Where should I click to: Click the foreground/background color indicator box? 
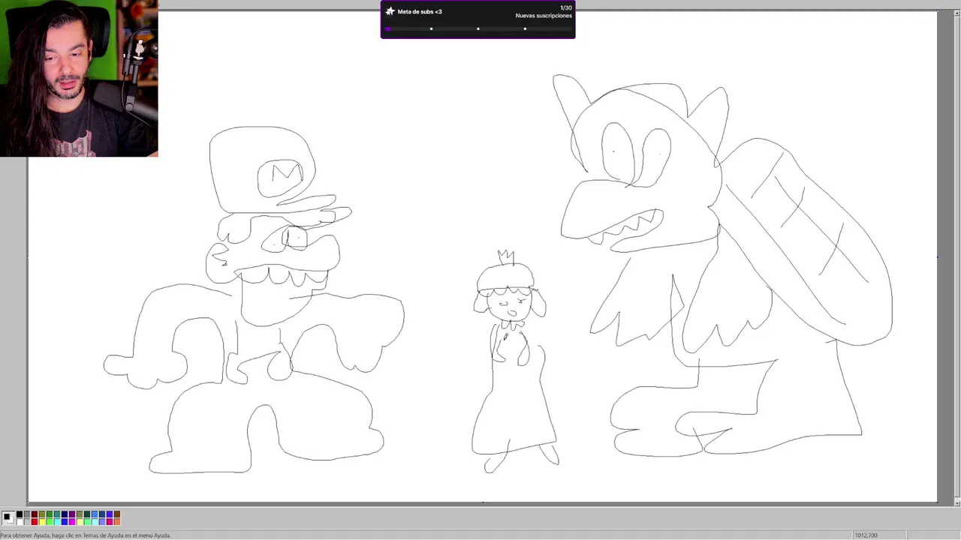point(8,518)
